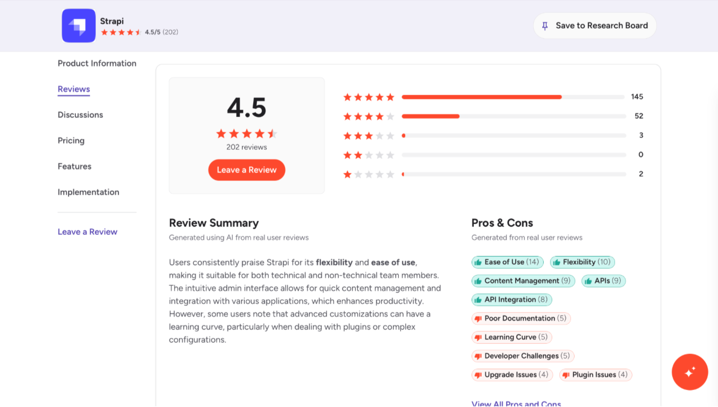Filter reviews by 4-star rating row
This screenshot has width=718, height=407.
[x=512, y=116]
